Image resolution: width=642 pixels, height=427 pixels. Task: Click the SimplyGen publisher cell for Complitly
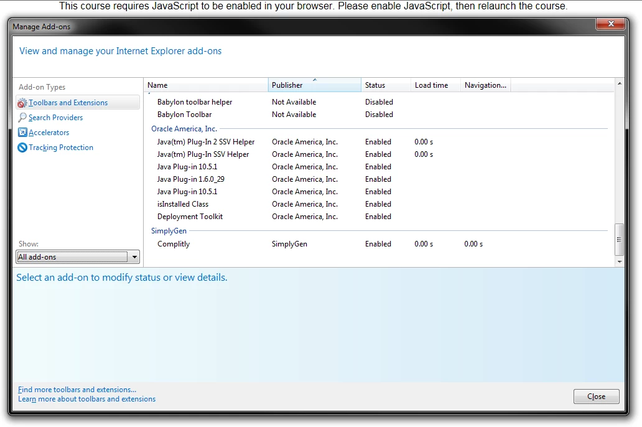pyautogui.click(x=289, y=244)
